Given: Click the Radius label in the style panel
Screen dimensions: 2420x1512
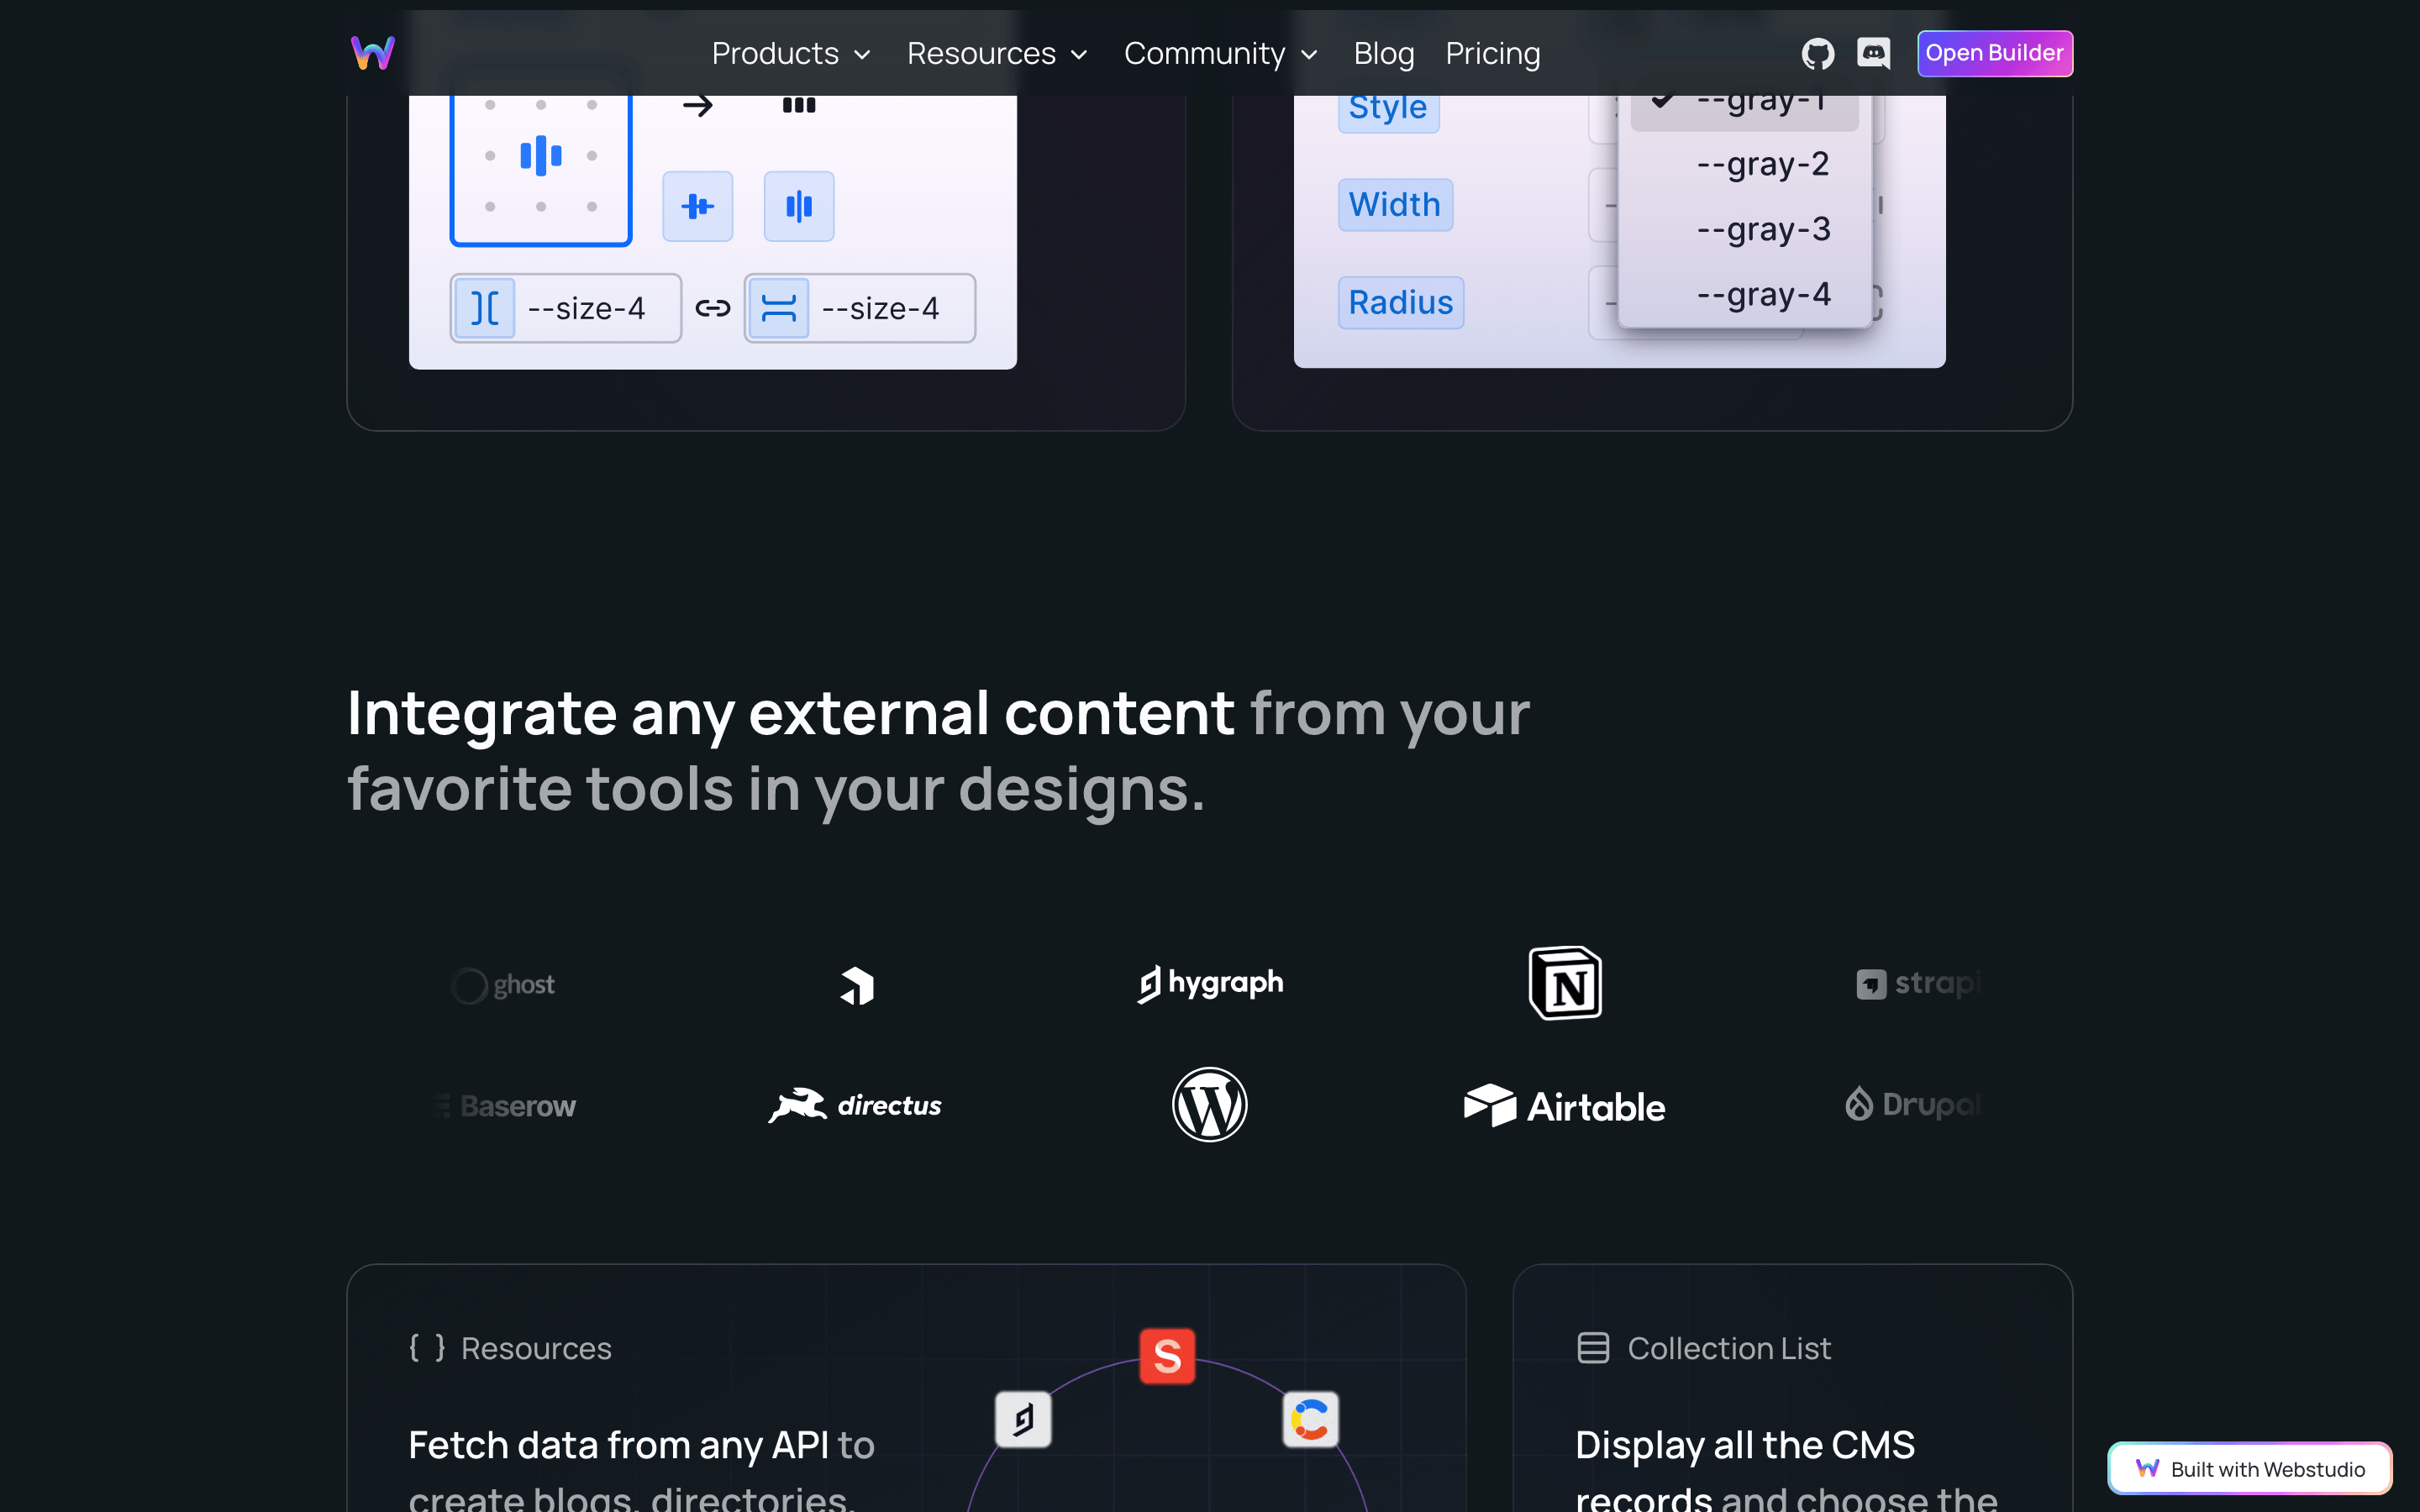Looking at the screenshot, I should click(x=1401, y=303).
